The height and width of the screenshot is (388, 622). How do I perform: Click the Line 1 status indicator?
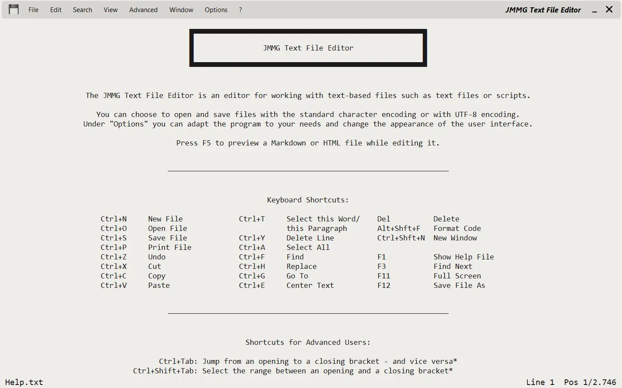coord(540,382)
